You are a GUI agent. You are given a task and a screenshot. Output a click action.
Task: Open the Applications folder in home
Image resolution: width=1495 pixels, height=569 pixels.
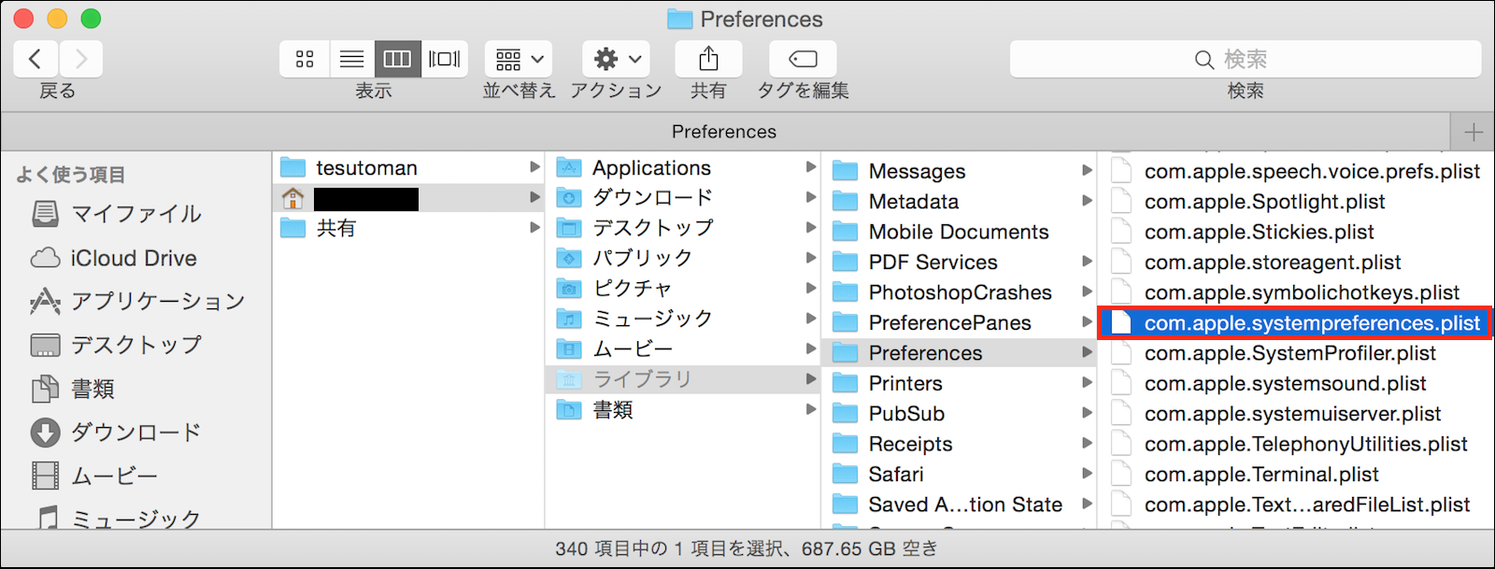[651, 168]
